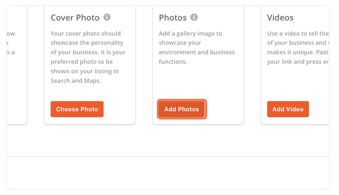Image resolution: width=339 pixels, height=195 pixels.
Task: Select the Videos card heading
Action: click(280, 18)
